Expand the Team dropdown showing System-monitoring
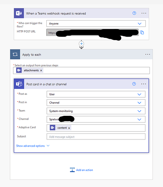The width and height of the screenshot is (163, 187). click(x=96, y=111)
